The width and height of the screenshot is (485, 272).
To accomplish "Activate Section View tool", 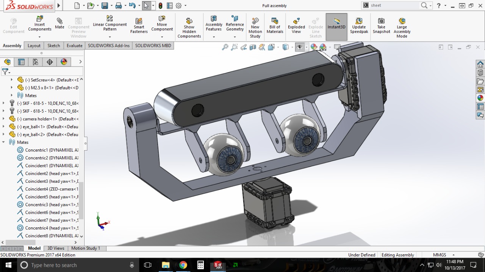I will click(253, 47).
